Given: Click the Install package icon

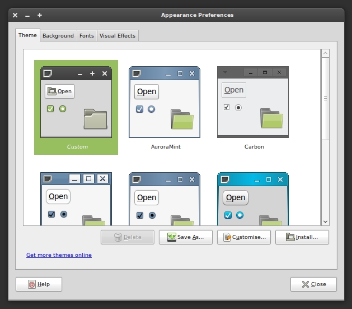Looking at the screenshot, I should click(290, 237).
